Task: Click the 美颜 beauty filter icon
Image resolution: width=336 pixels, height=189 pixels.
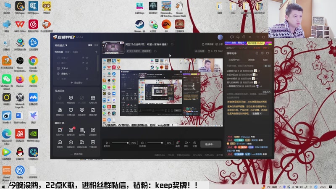Action: pyautogui.click(x=177, y=144)
